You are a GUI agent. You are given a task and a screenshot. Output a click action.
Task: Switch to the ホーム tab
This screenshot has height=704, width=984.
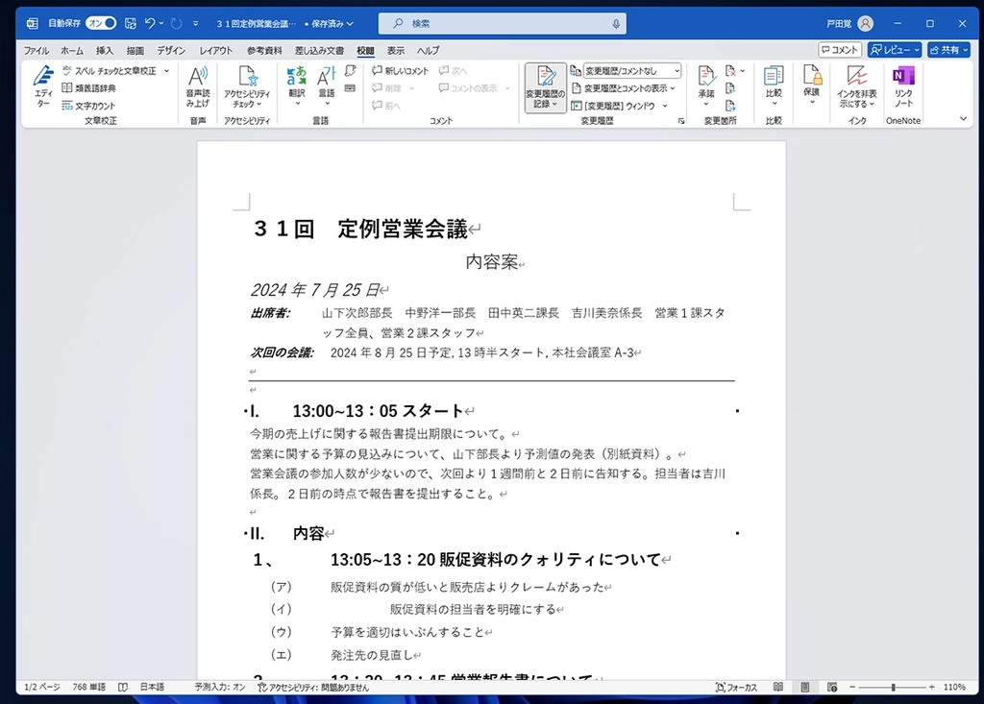(72, 51)
